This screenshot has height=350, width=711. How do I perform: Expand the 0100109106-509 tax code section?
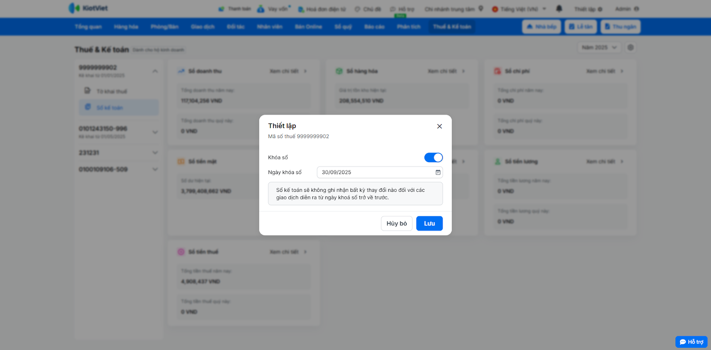pyautogui.click(x=155, y=169)
